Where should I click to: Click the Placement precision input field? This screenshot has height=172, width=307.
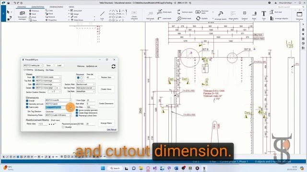click(x=91, y=124)
